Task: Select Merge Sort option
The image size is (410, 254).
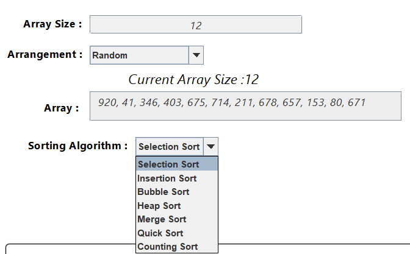Action: pyautogui.click(x=177, y=219)
